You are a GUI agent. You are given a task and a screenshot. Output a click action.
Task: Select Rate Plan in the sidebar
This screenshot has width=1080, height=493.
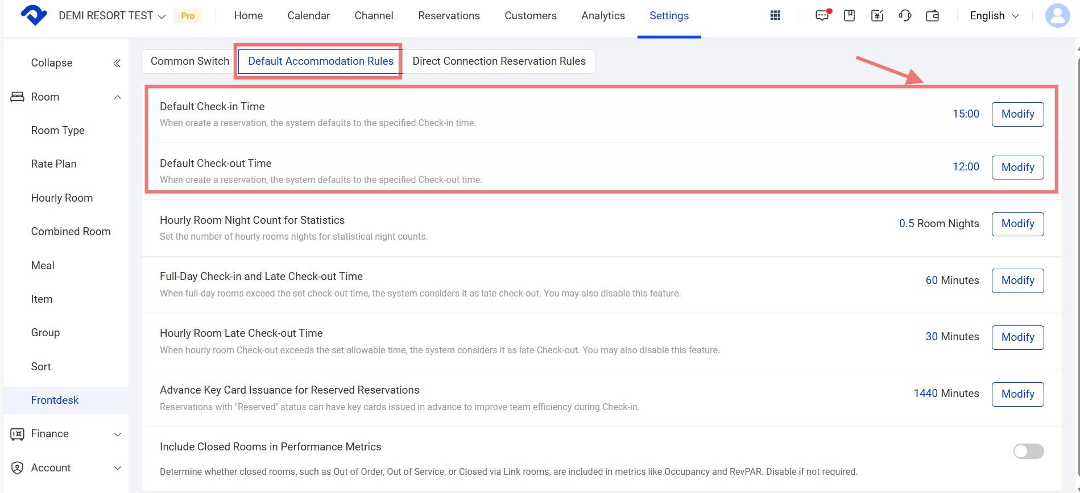54,164
